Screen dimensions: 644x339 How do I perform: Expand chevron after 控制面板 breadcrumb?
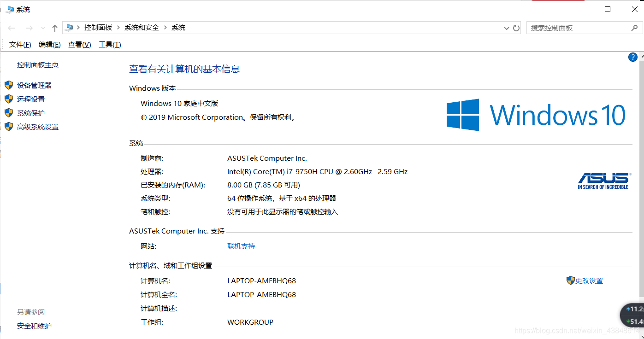[118, 28]
